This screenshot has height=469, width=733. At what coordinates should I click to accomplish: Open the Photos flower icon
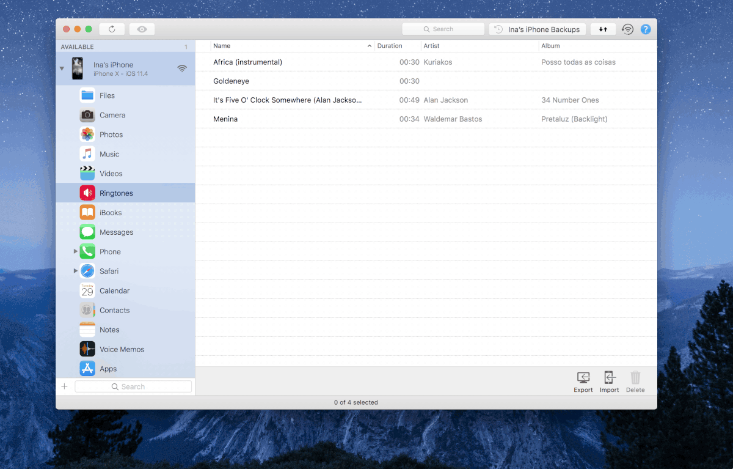click(x=87, y=135)
